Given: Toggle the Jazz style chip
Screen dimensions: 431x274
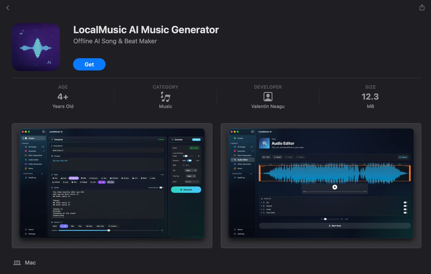Looking at the screenshot, I should click(104, 178).
